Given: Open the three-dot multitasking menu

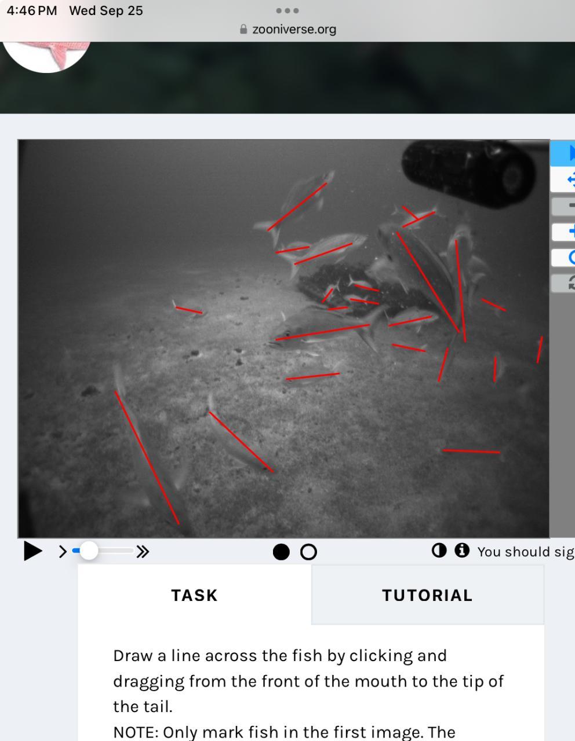Looking at the screenshot, I should click(x=287, y=10).
